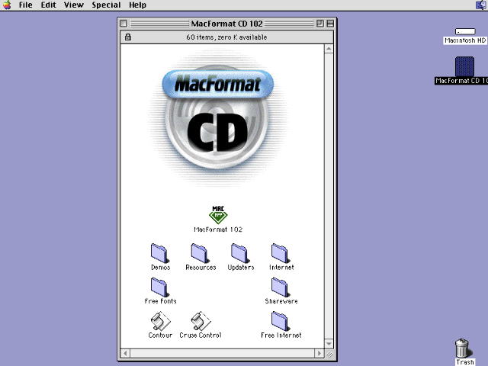This screenshot has height=366, width=488.
Task: Open the application switcher menu icon
Action: (481, 5)
